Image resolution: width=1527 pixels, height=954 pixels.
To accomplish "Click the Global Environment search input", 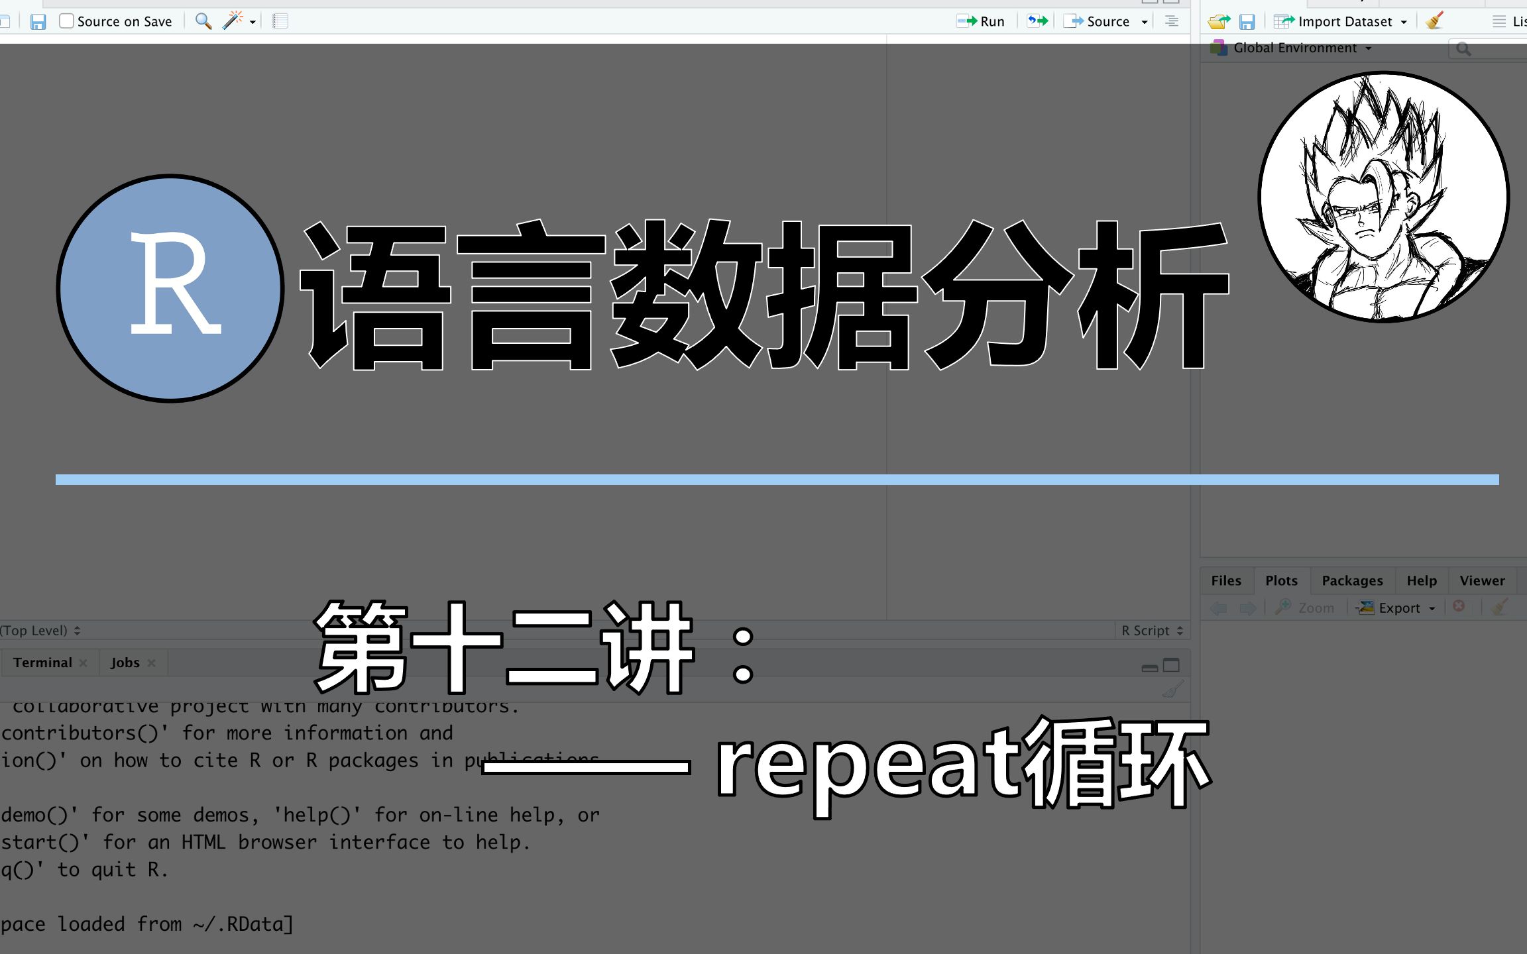I will point(1490,47).
